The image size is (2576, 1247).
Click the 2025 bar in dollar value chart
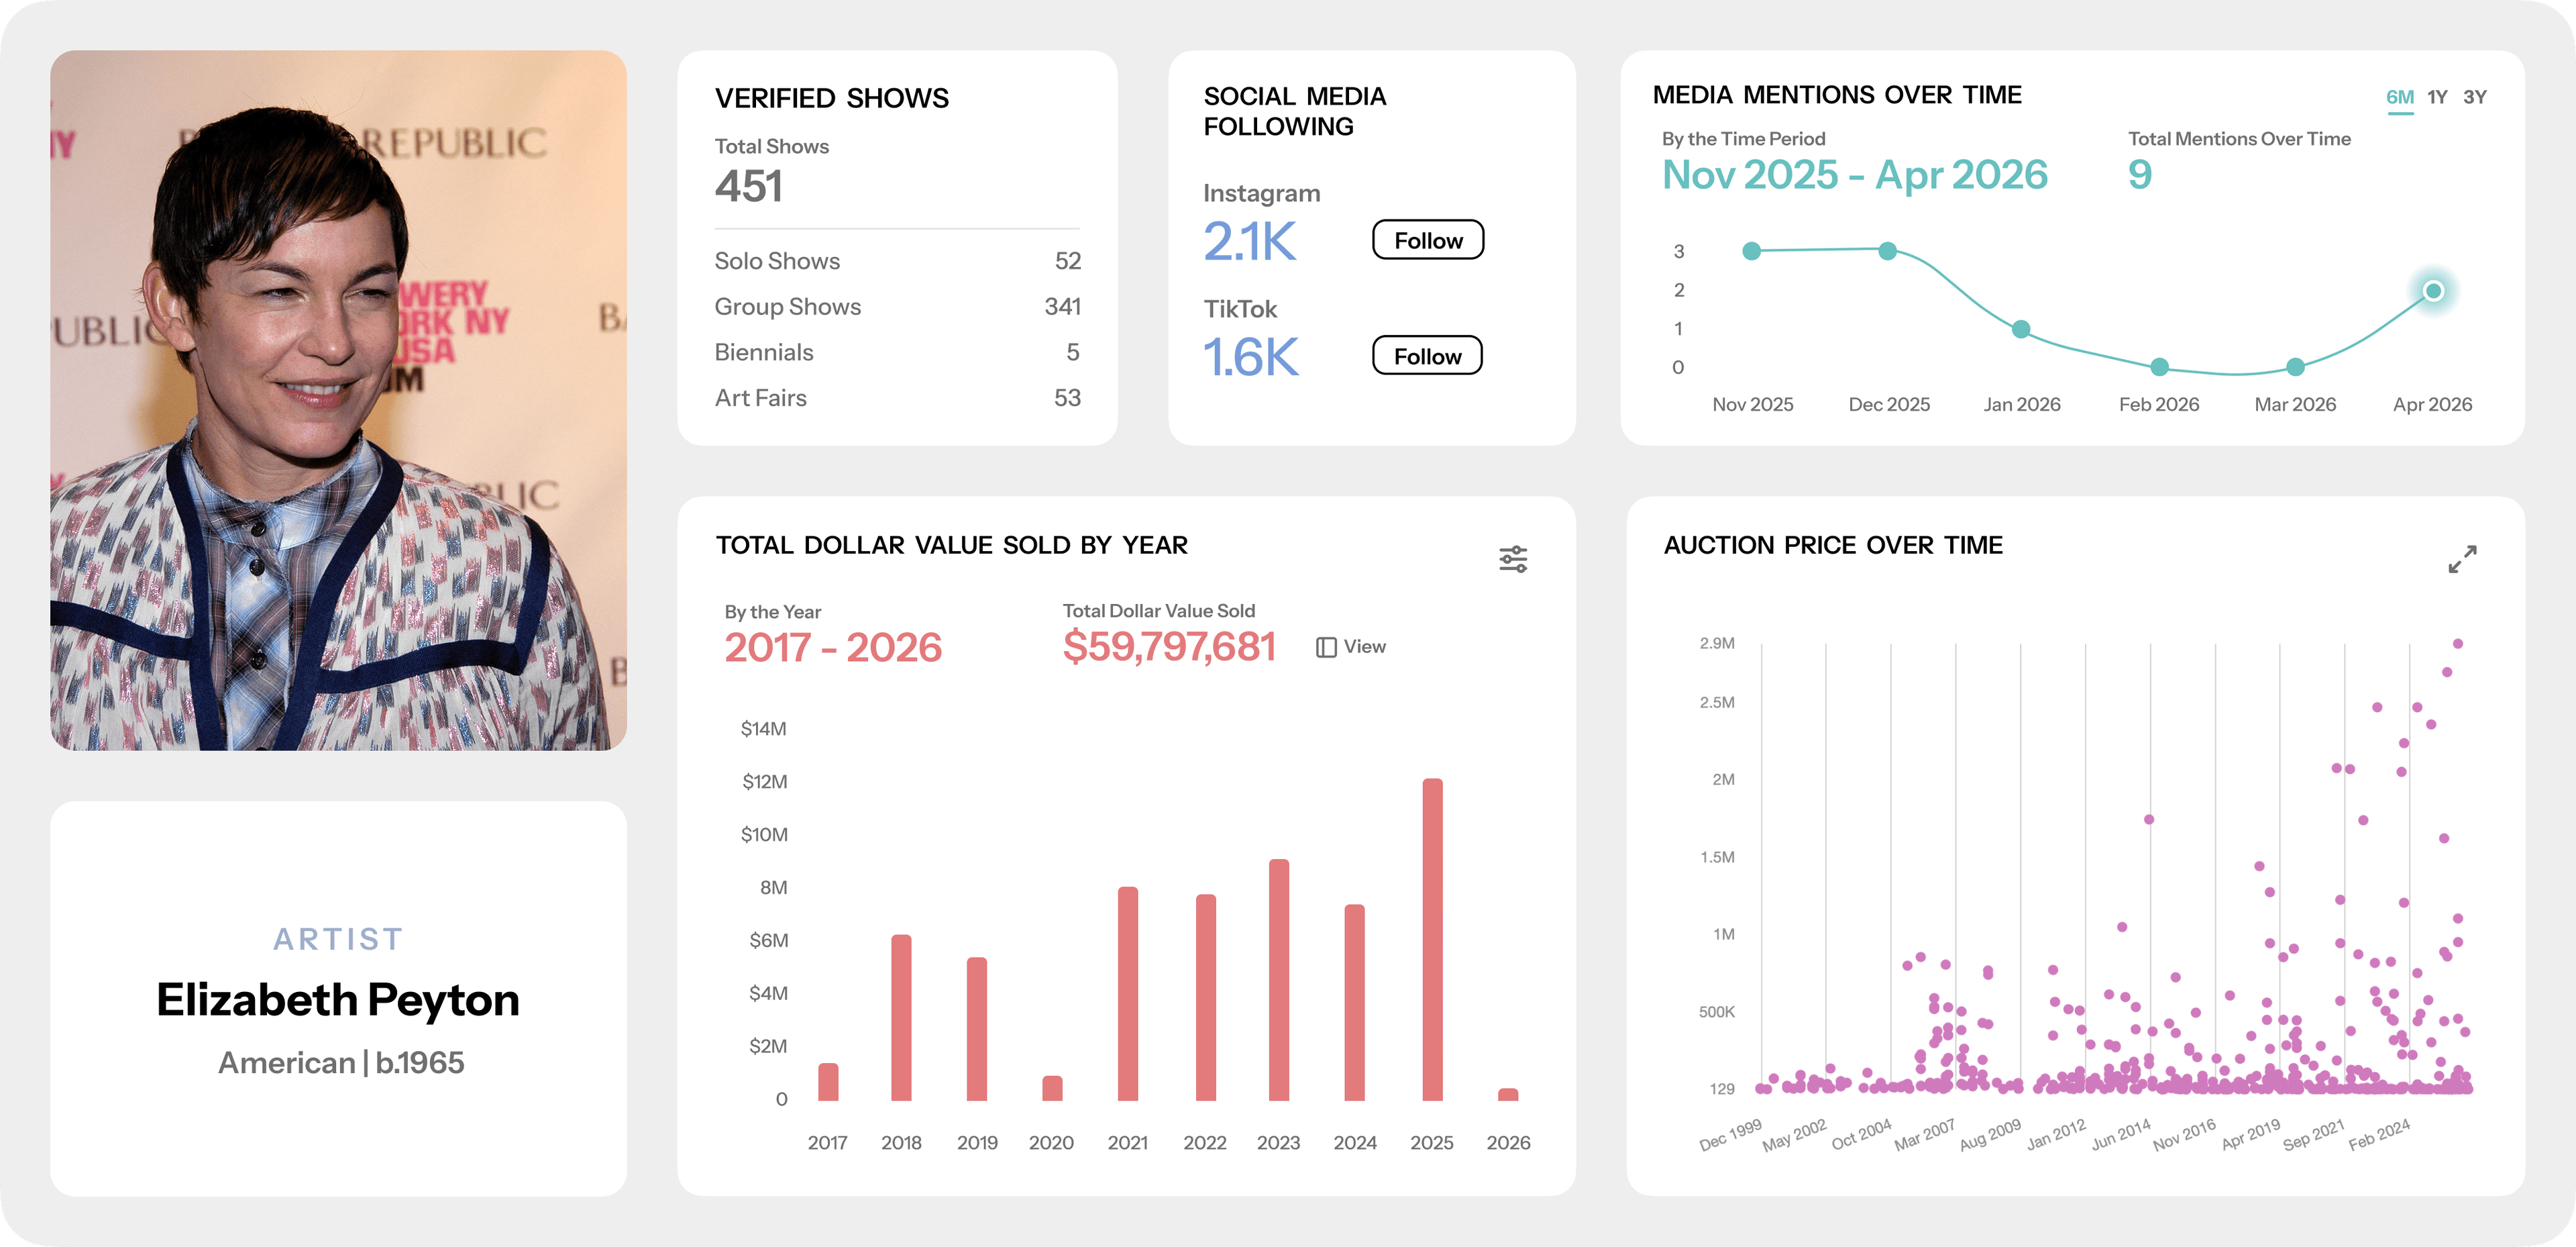pyautogui.click(x=1432, y=939)
